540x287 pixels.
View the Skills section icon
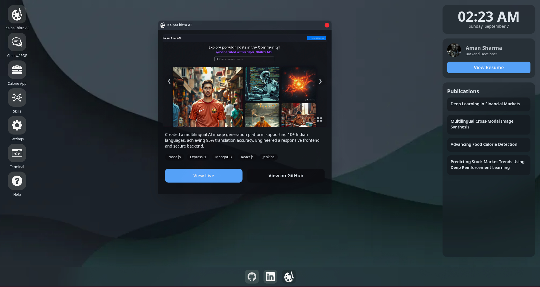[x=17, y=97]
